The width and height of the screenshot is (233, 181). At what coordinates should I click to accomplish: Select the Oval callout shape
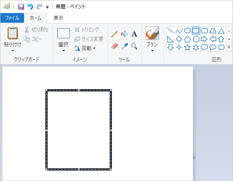(213, 48)
